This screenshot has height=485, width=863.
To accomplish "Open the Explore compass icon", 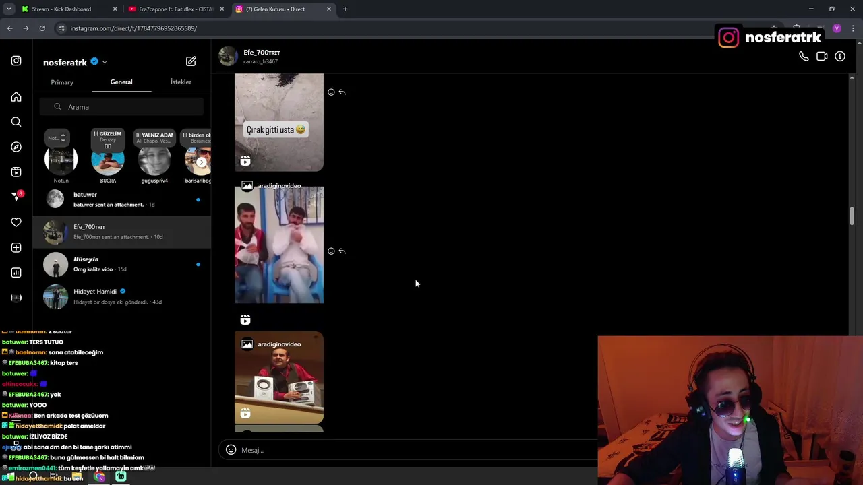I will [16, 147].
